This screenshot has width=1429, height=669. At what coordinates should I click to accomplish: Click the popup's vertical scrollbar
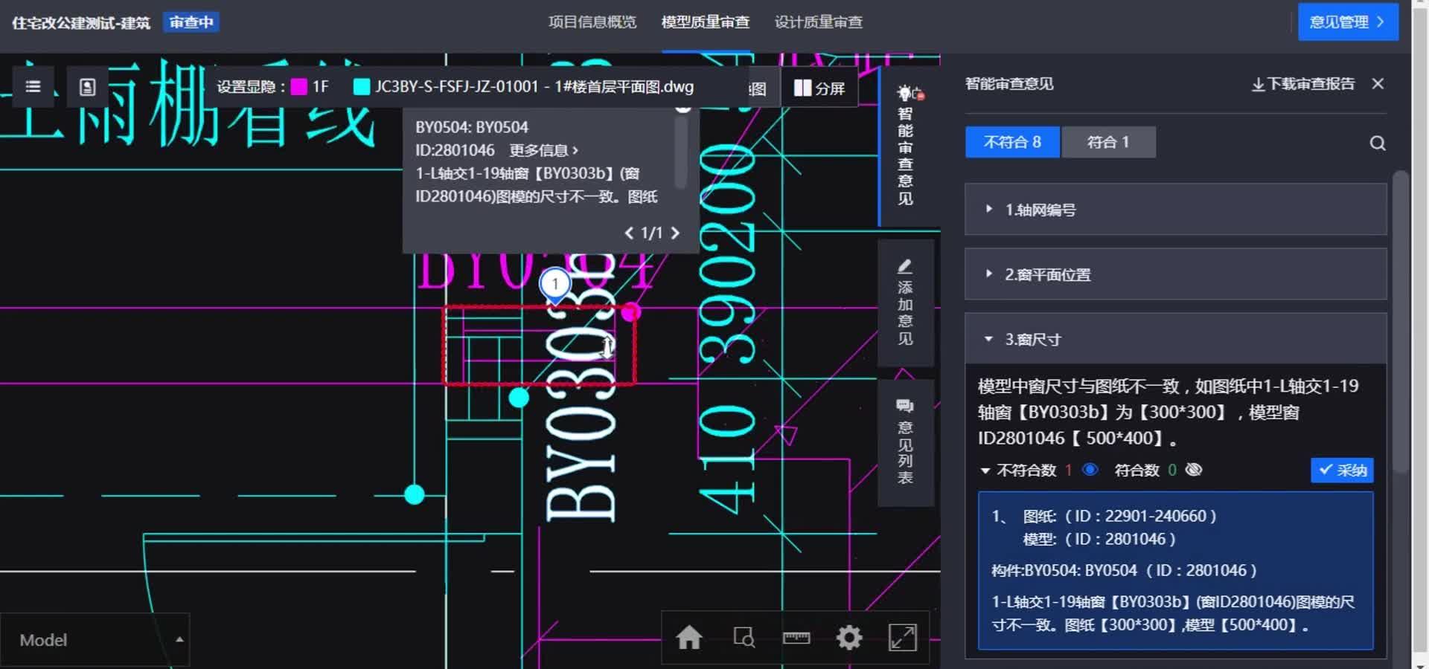tap(680, 151)
